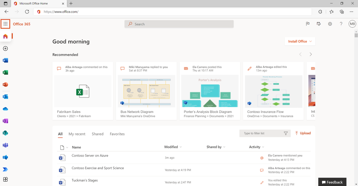Open the Feedback button
The width and height of the screenshot is (358, 186).
click(332, 182)
